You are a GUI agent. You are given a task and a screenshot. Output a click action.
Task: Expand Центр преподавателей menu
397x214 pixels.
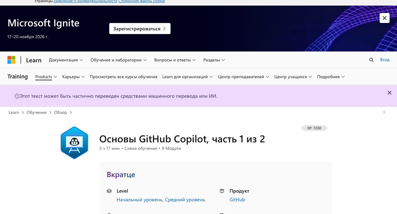243,77
